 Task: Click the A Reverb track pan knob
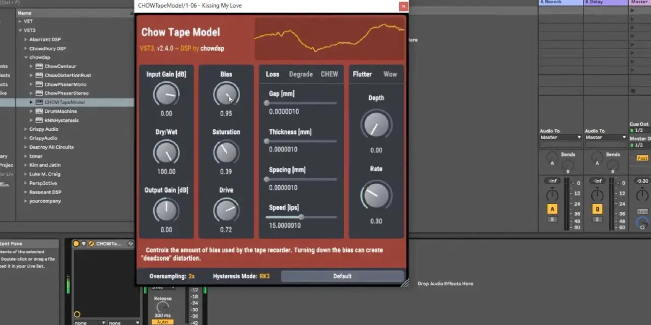point(552,194)
